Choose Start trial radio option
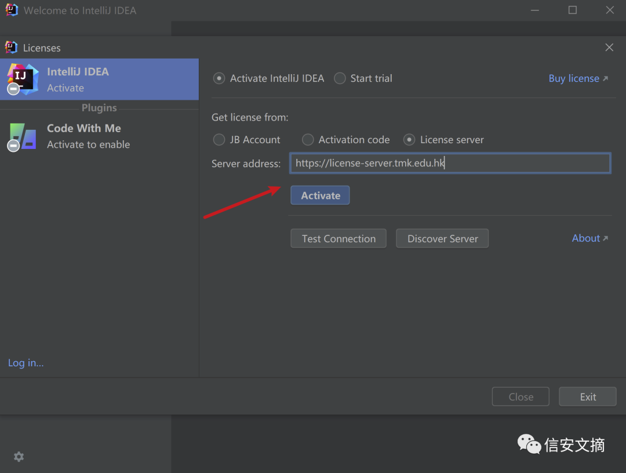The height and width of the screenshot is (473, 626). [363, 78]
